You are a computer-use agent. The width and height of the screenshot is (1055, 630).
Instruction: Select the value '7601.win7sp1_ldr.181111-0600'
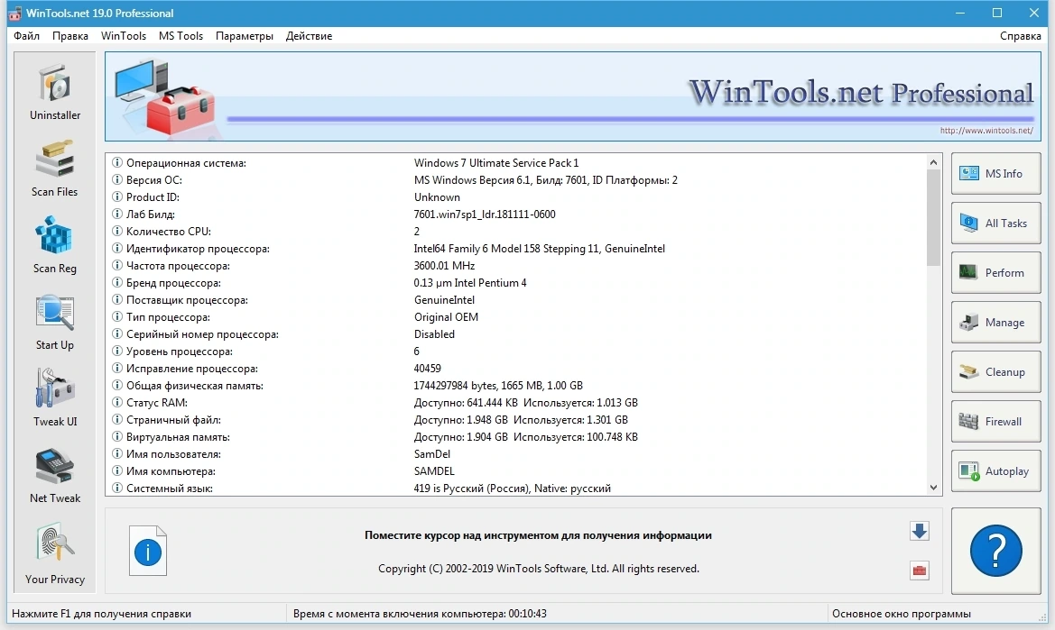[x=485, y=215]
